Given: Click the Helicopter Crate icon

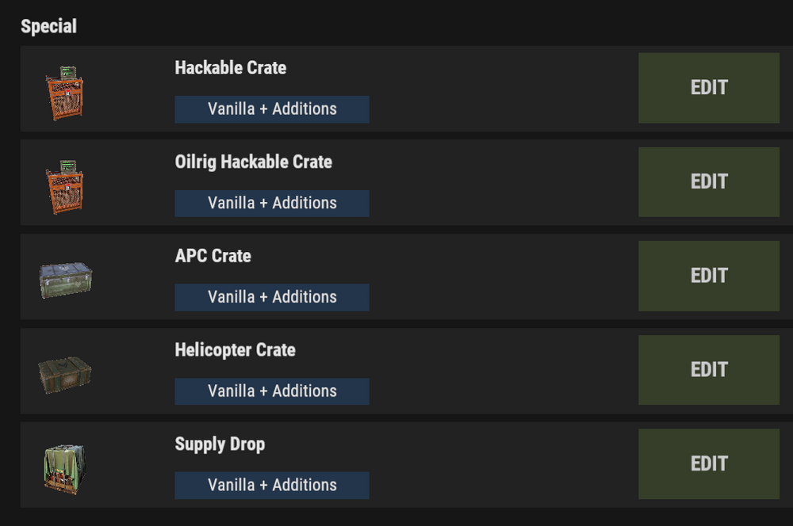Looking at the screenshot, I should pyautogui.click(x=65, y=374).
